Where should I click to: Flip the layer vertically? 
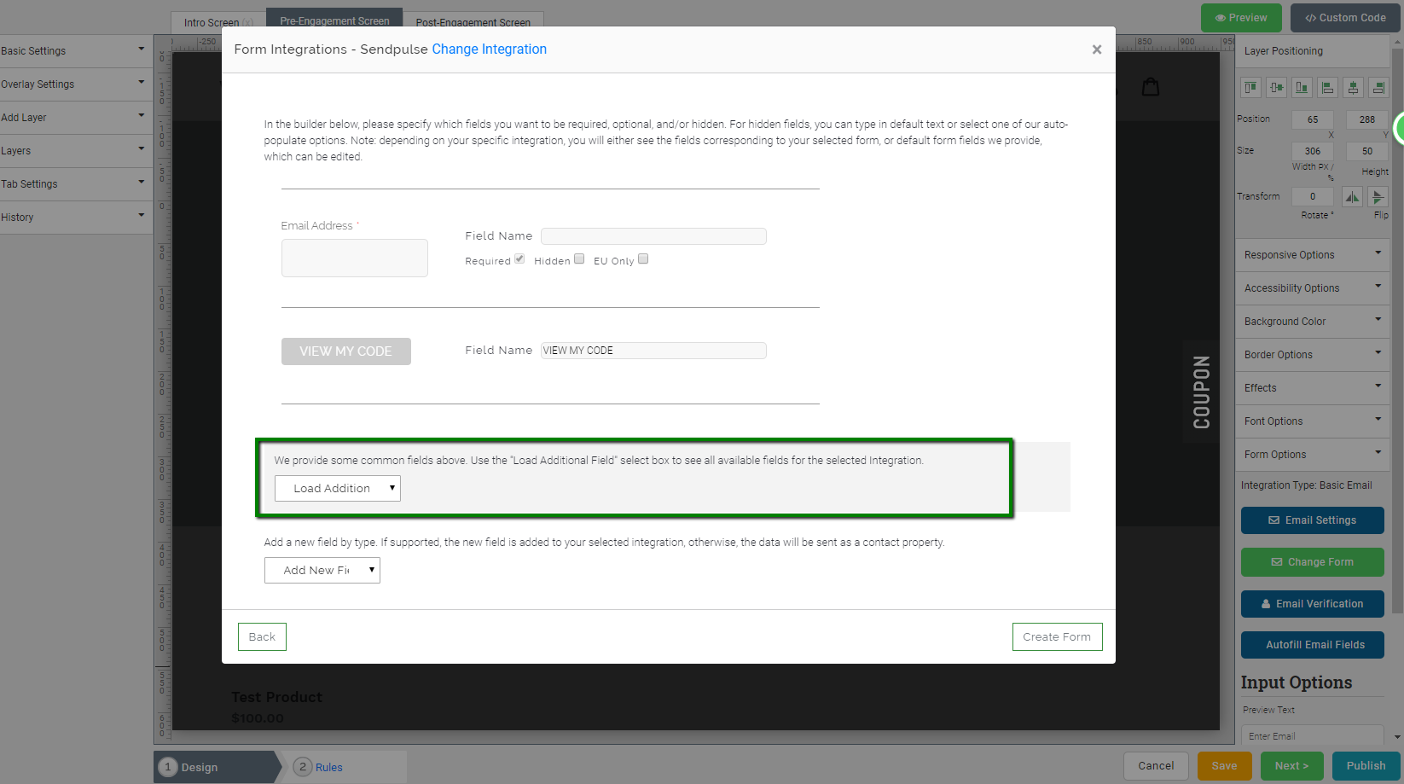pyautogui.click(x=1378, y=196)
